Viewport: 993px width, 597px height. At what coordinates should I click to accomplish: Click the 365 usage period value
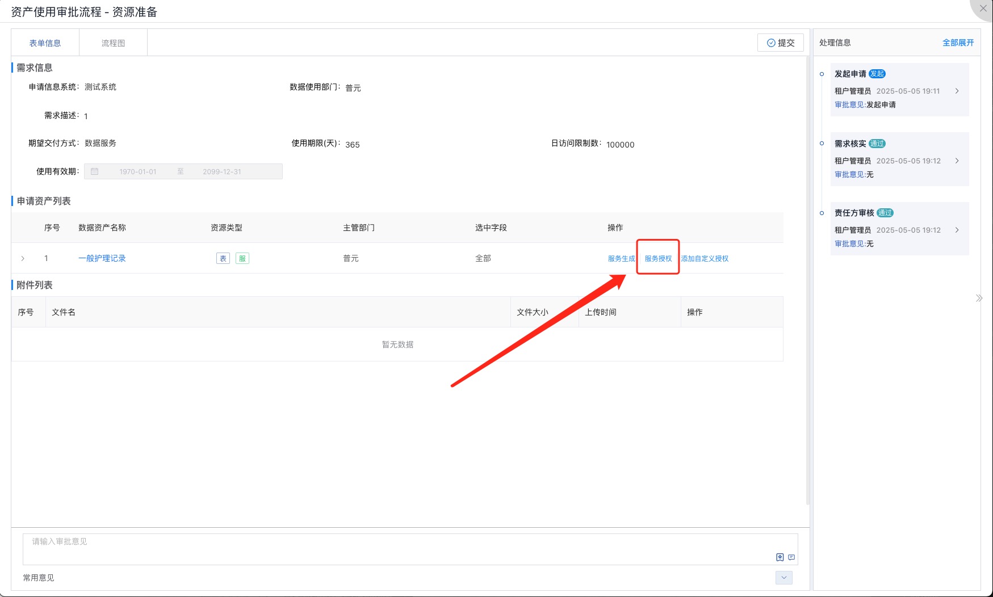(353, 145)
